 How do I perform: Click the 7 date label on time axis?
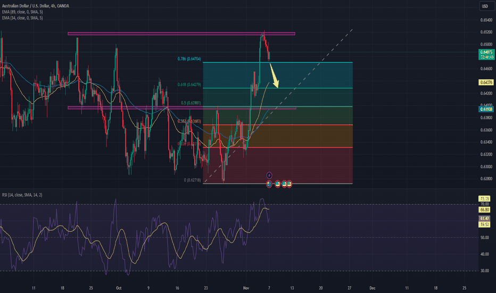269,288
